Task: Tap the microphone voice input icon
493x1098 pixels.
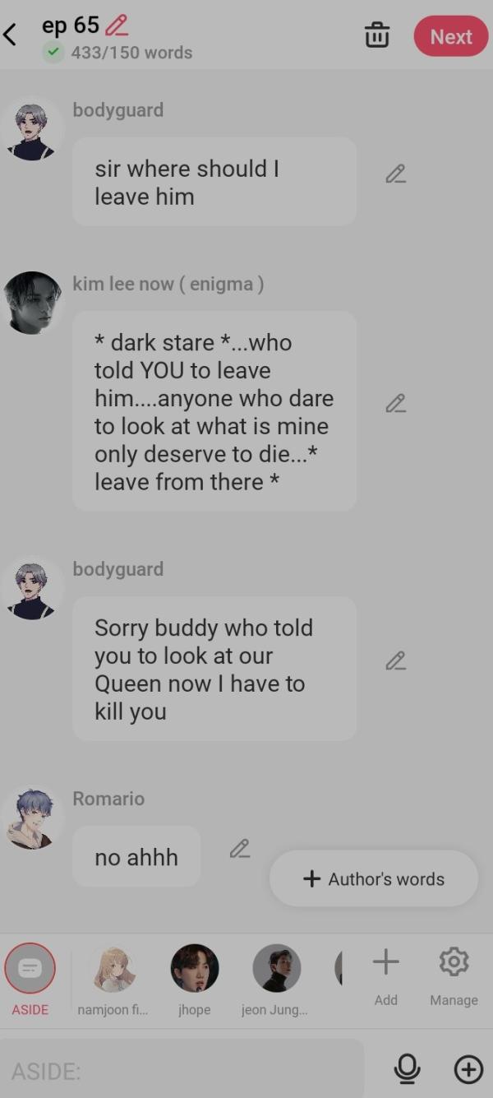Action: coord(407,1069)
